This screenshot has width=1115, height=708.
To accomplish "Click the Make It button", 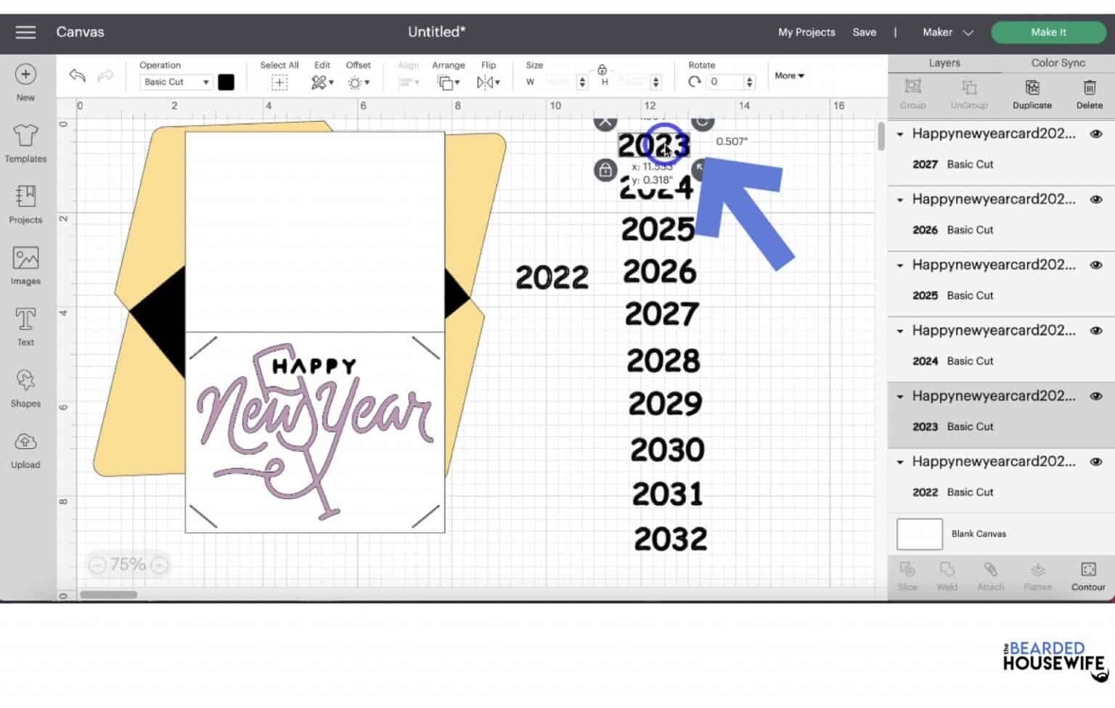I will pyautogui.click(x=1048, y=32).
